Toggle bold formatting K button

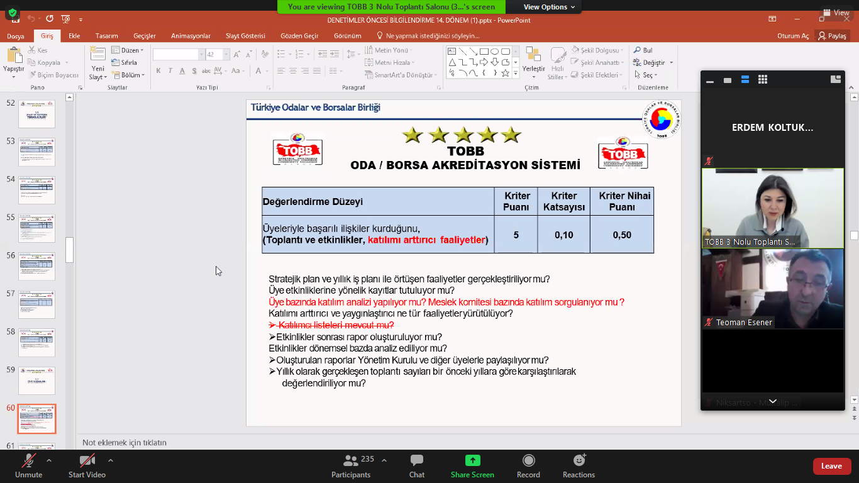click(x=158, y=70)
